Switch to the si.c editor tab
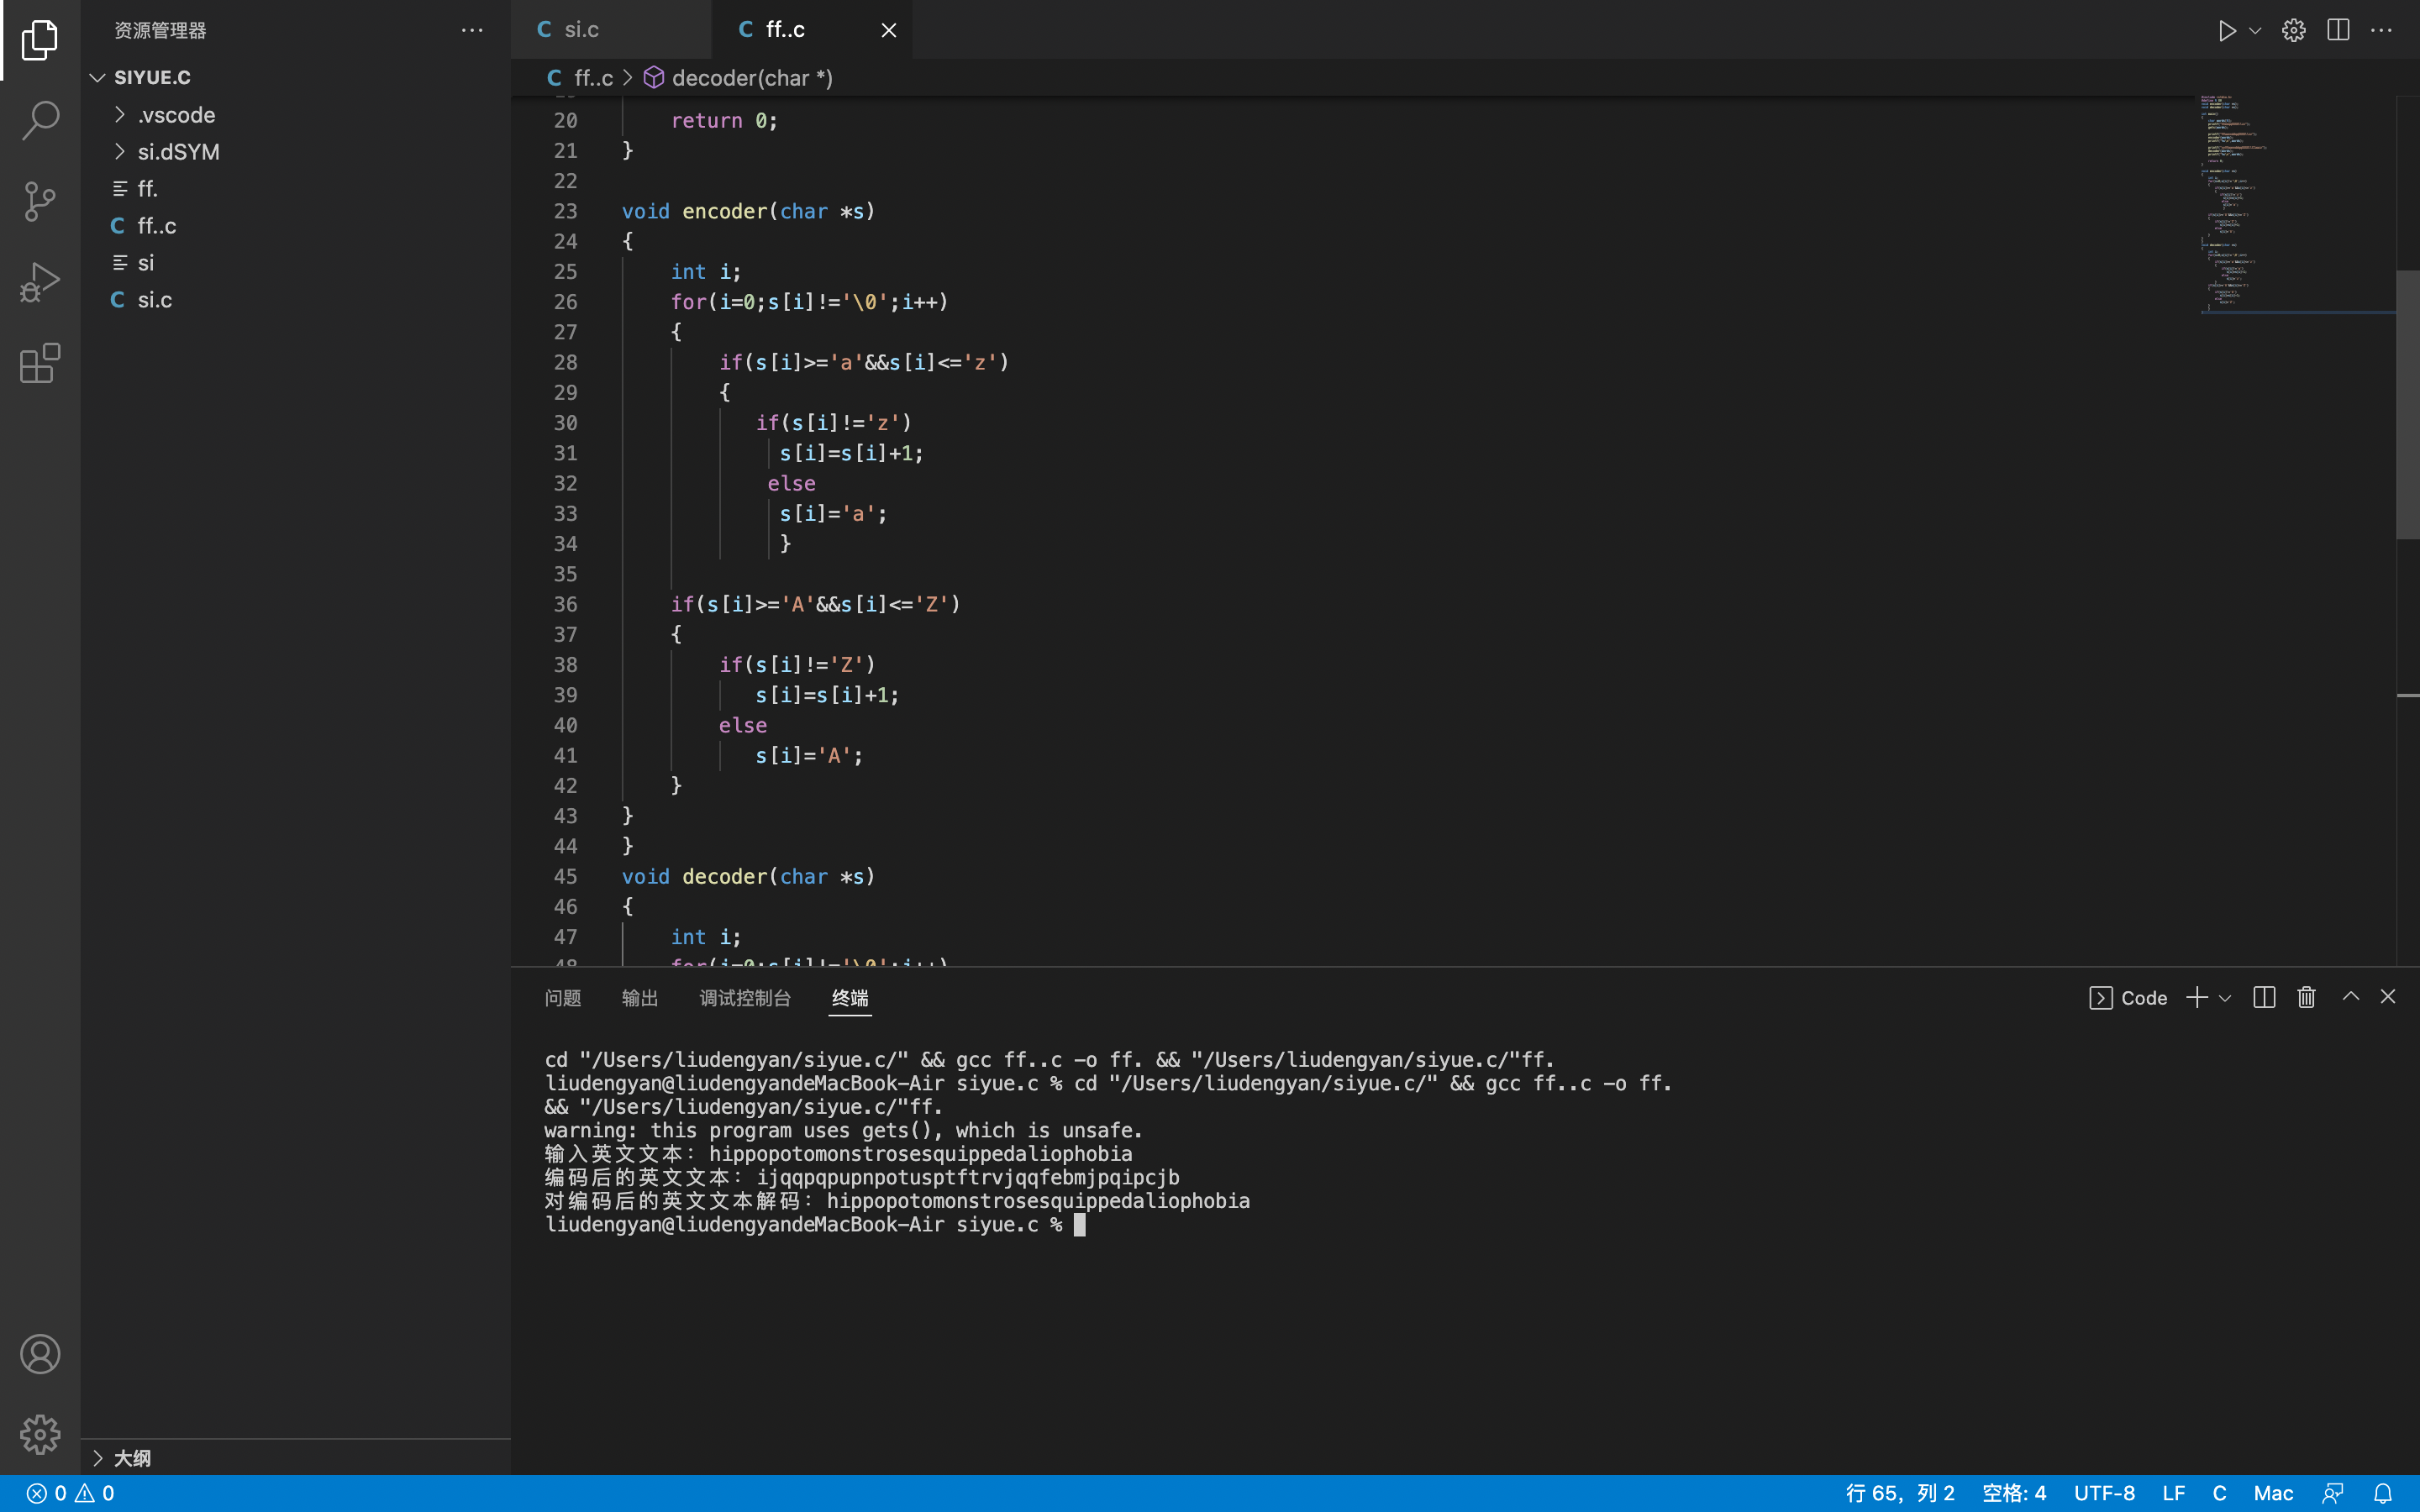 [581, 30]
